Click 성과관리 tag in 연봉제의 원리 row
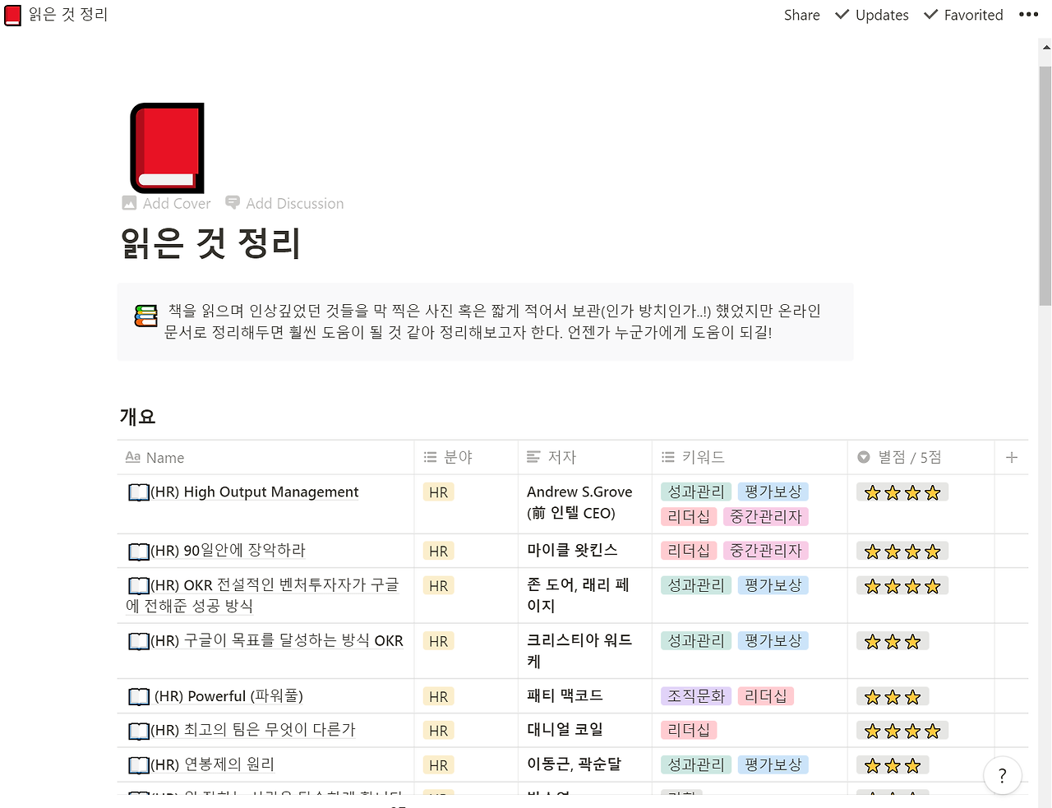Screen dimensions: 1052x808 click(x=696, y=765)
